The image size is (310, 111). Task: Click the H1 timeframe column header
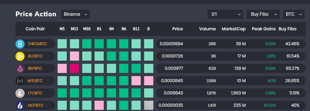click(99, 29)
